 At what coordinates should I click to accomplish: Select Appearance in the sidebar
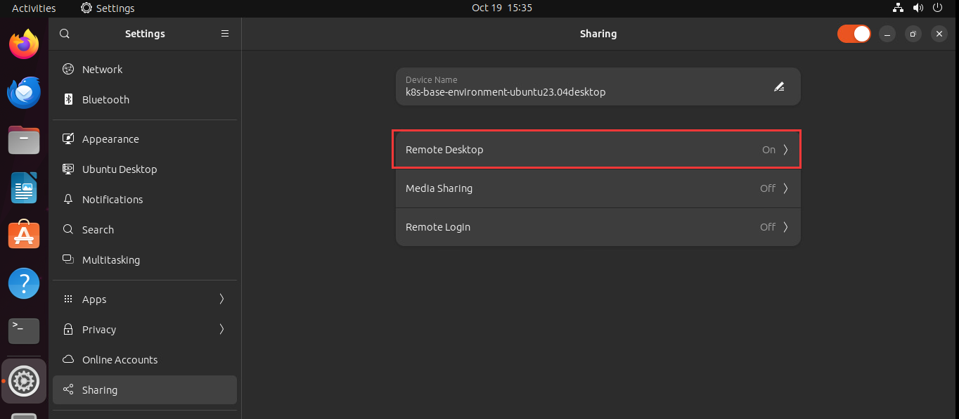110,139
